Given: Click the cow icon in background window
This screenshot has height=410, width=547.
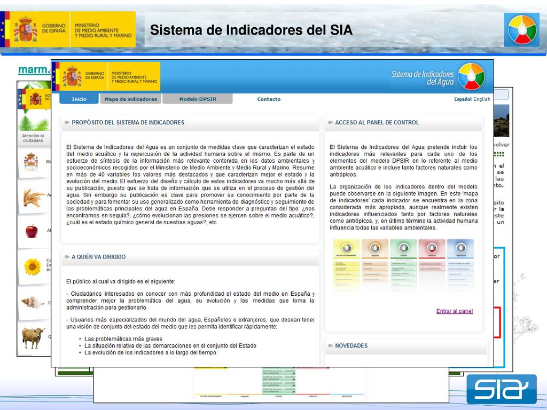Looking at the screenshot, I should point(33,337).
